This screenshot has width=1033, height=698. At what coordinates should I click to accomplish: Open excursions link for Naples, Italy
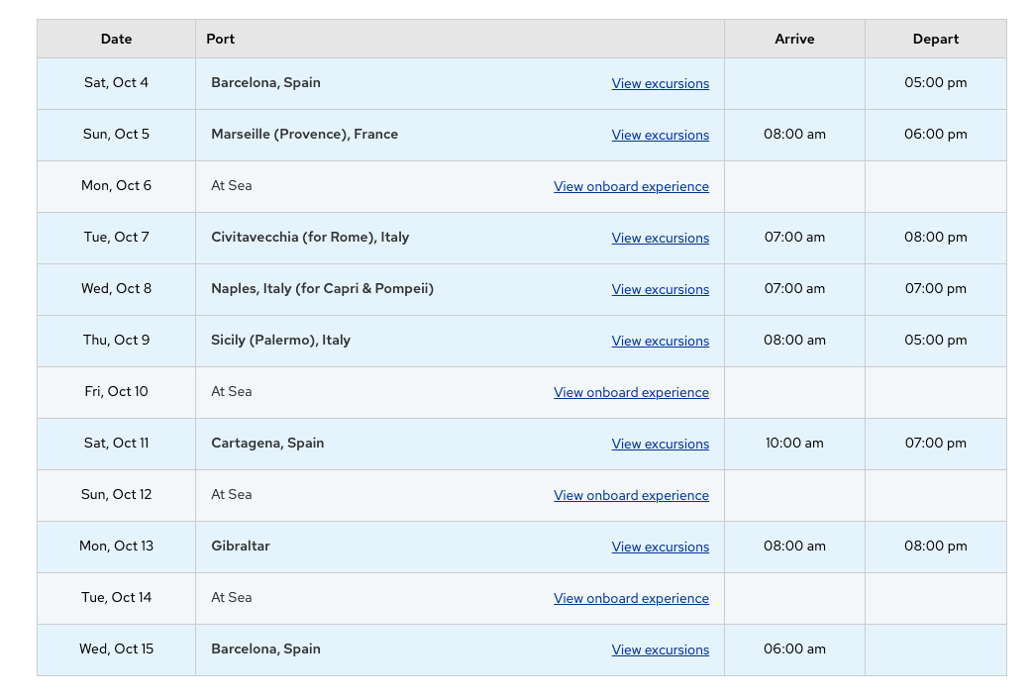660,289
